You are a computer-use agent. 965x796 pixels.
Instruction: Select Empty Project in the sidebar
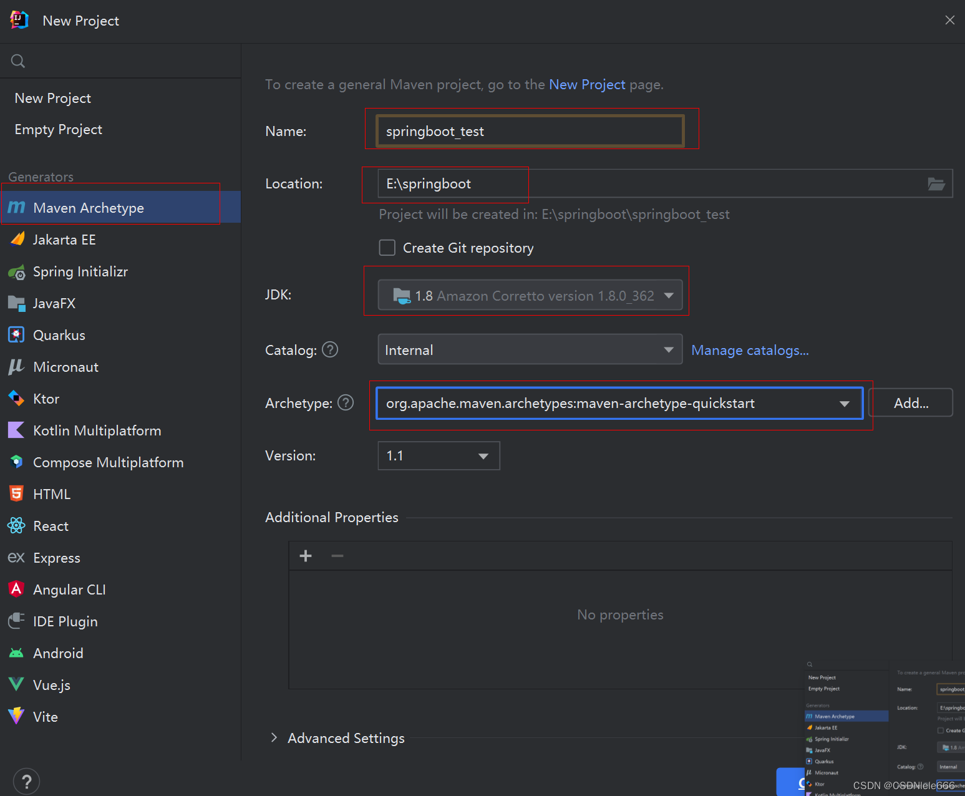point(58,129)
